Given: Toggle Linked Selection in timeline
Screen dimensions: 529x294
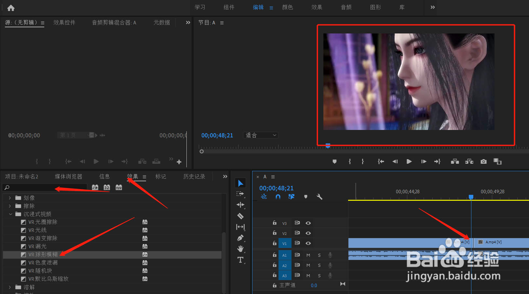Looking at the screenshot, I should 292,197.
